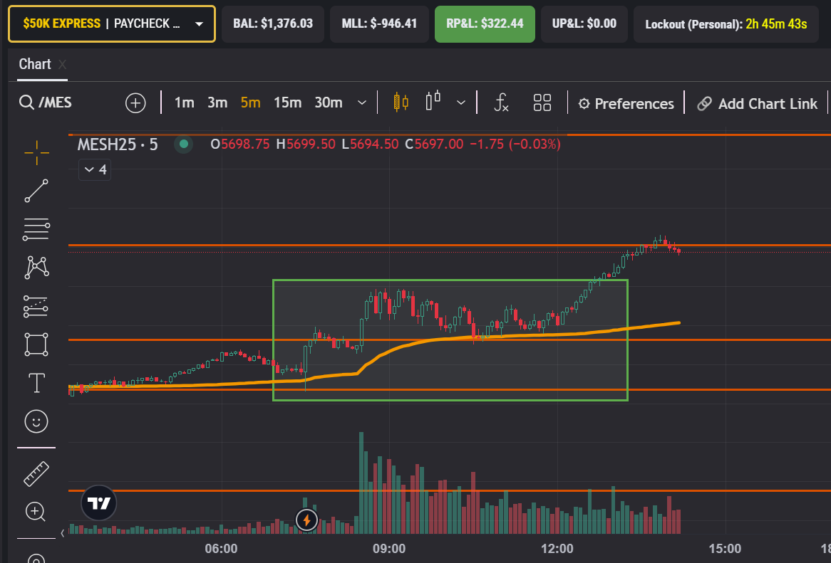Search symbol via /MES magnifier field
831x563 pixels.
[x=46, y=102]
